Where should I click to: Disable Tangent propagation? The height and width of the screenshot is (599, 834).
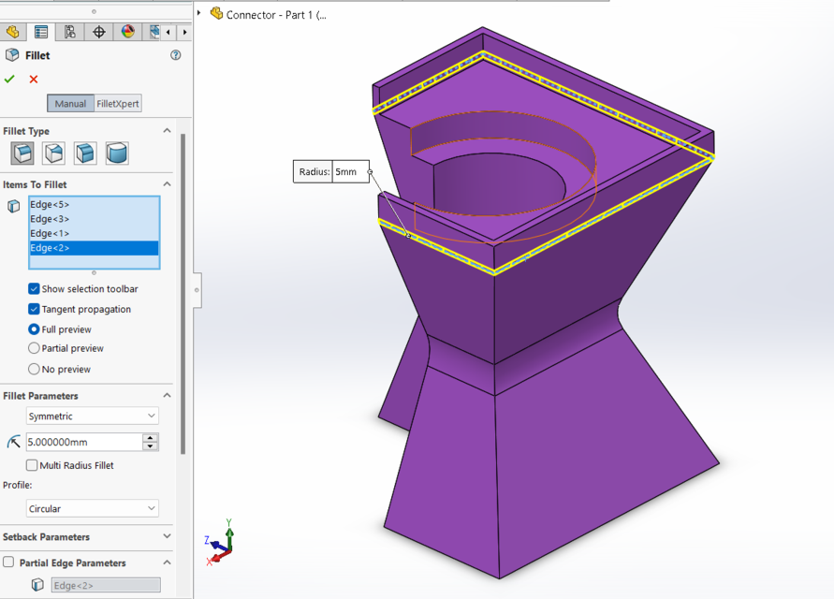34,309
